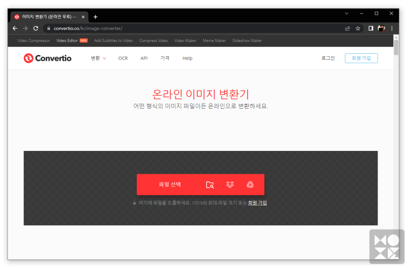The height and width of the screenshot is (268, 408).
Task: Click the page vertical scrollbar thumb
Action: pyautogui.click(x=396, y=48)
